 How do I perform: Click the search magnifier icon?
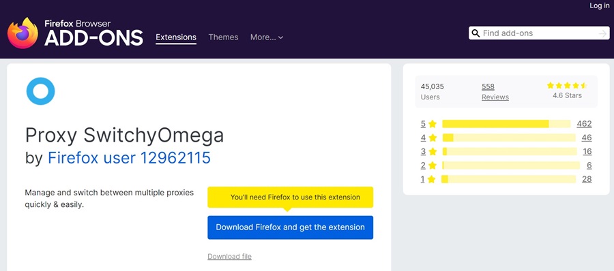[x=476, y=33]
